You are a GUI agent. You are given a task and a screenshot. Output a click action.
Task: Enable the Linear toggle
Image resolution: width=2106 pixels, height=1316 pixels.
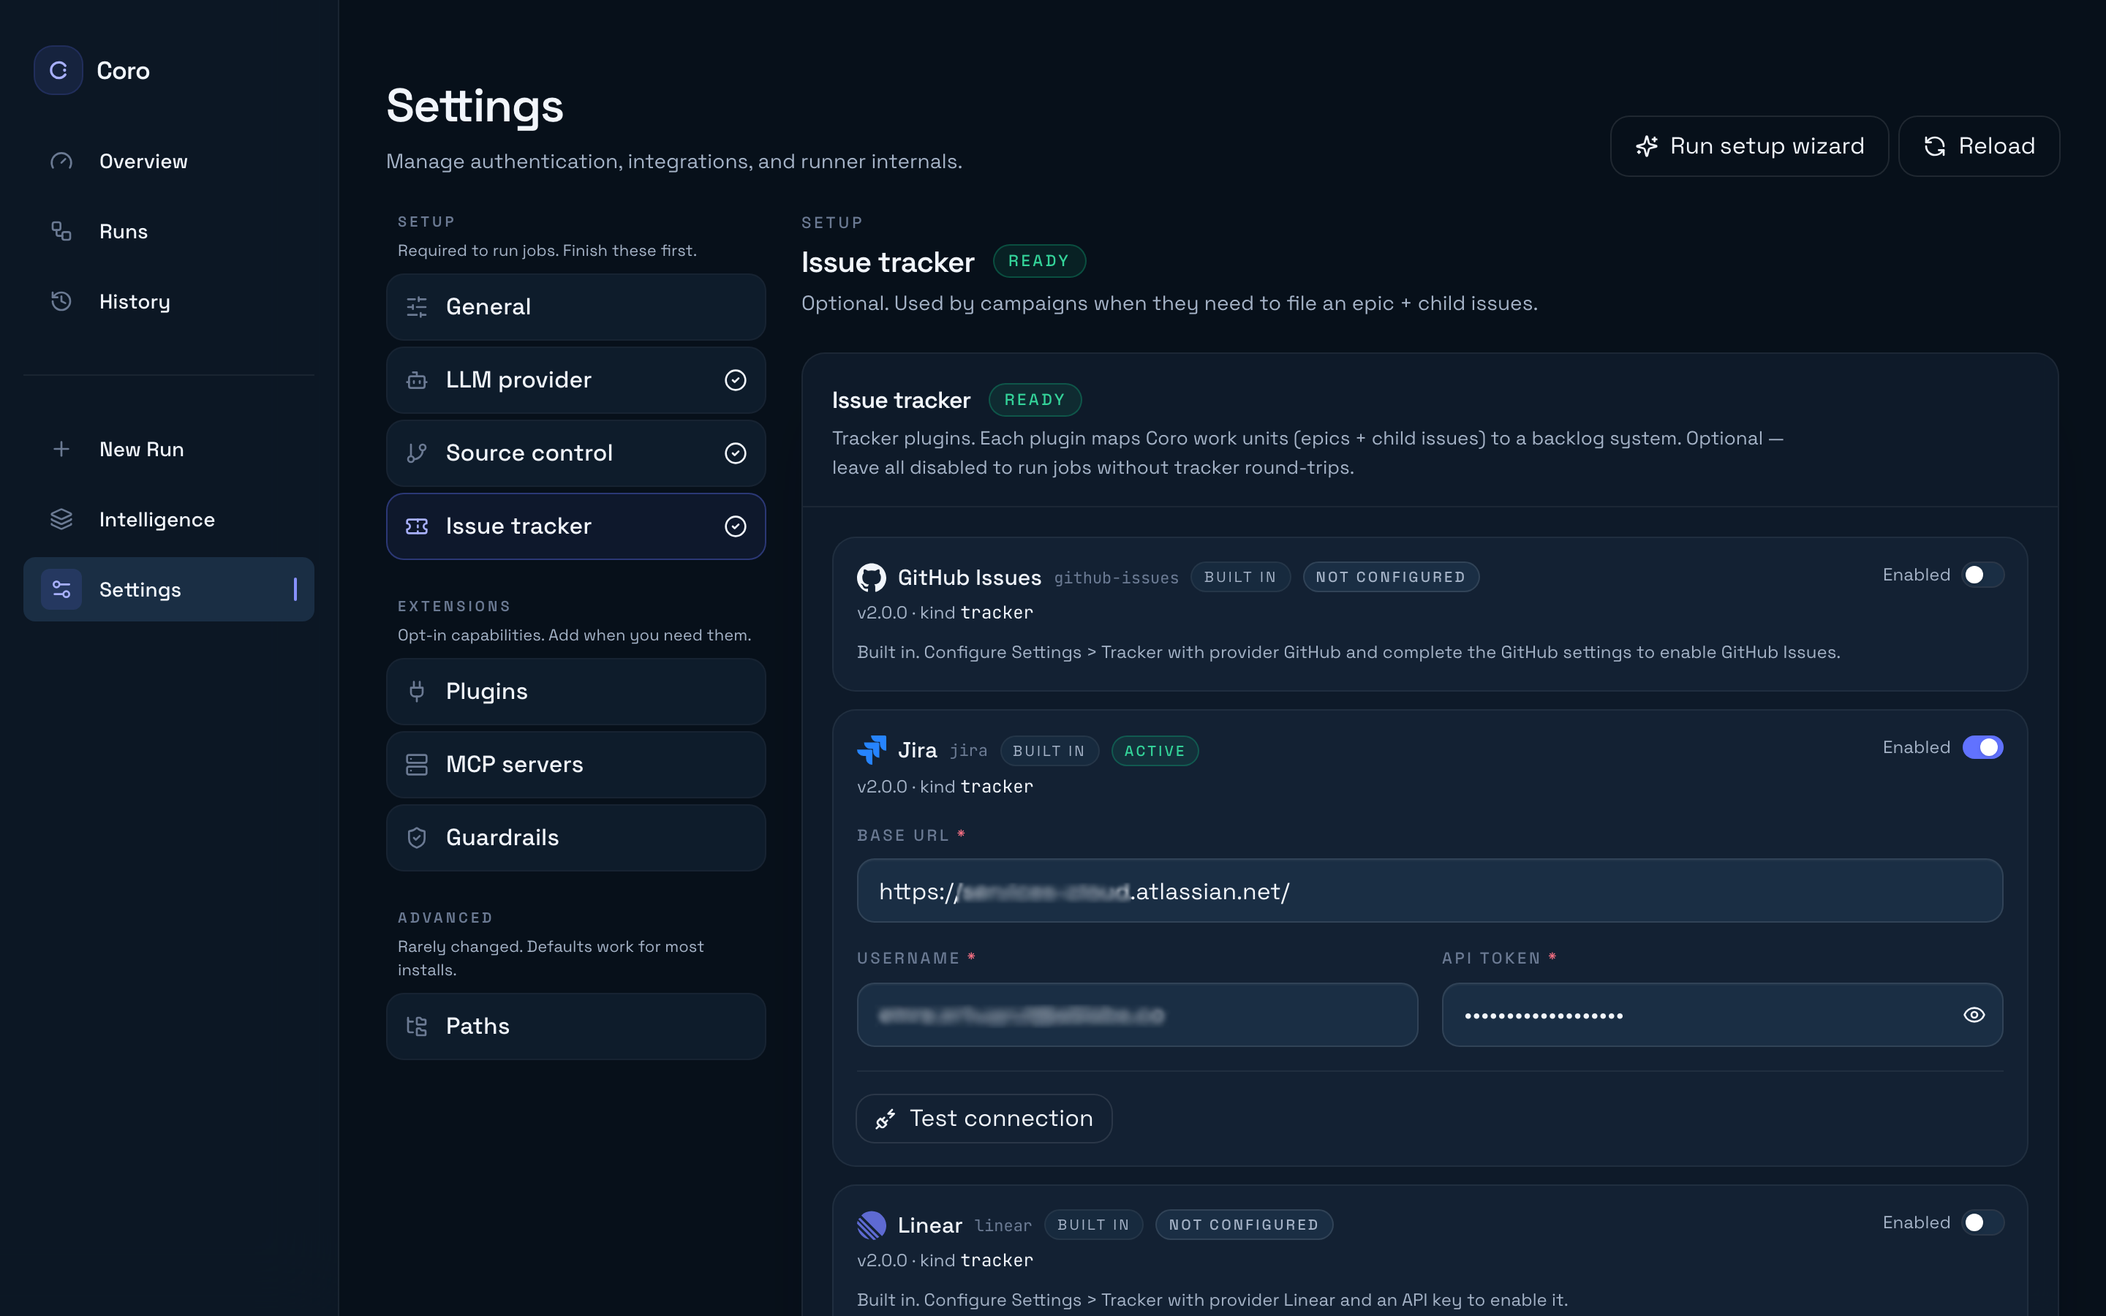pos(1982,1222)
